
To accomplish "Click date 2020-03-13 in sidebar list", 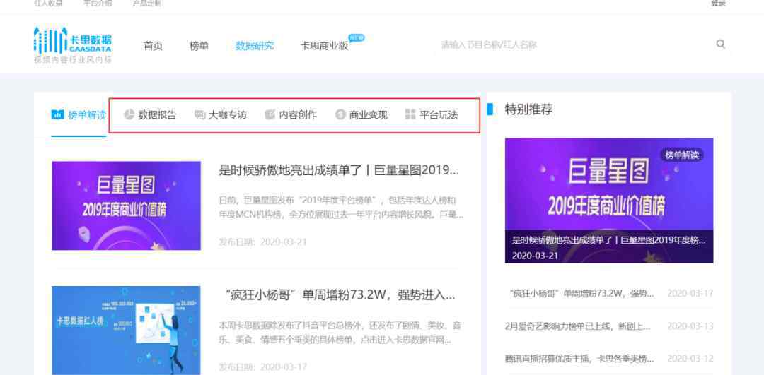I will click(x=690, y=326).
